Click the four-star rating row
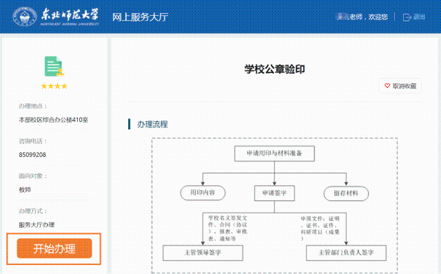This screenshot has height=274, width=441. point(54,86)
